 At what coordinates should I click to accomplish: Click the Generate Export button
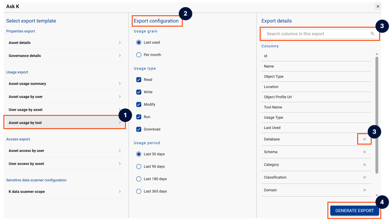pos(354,211)
